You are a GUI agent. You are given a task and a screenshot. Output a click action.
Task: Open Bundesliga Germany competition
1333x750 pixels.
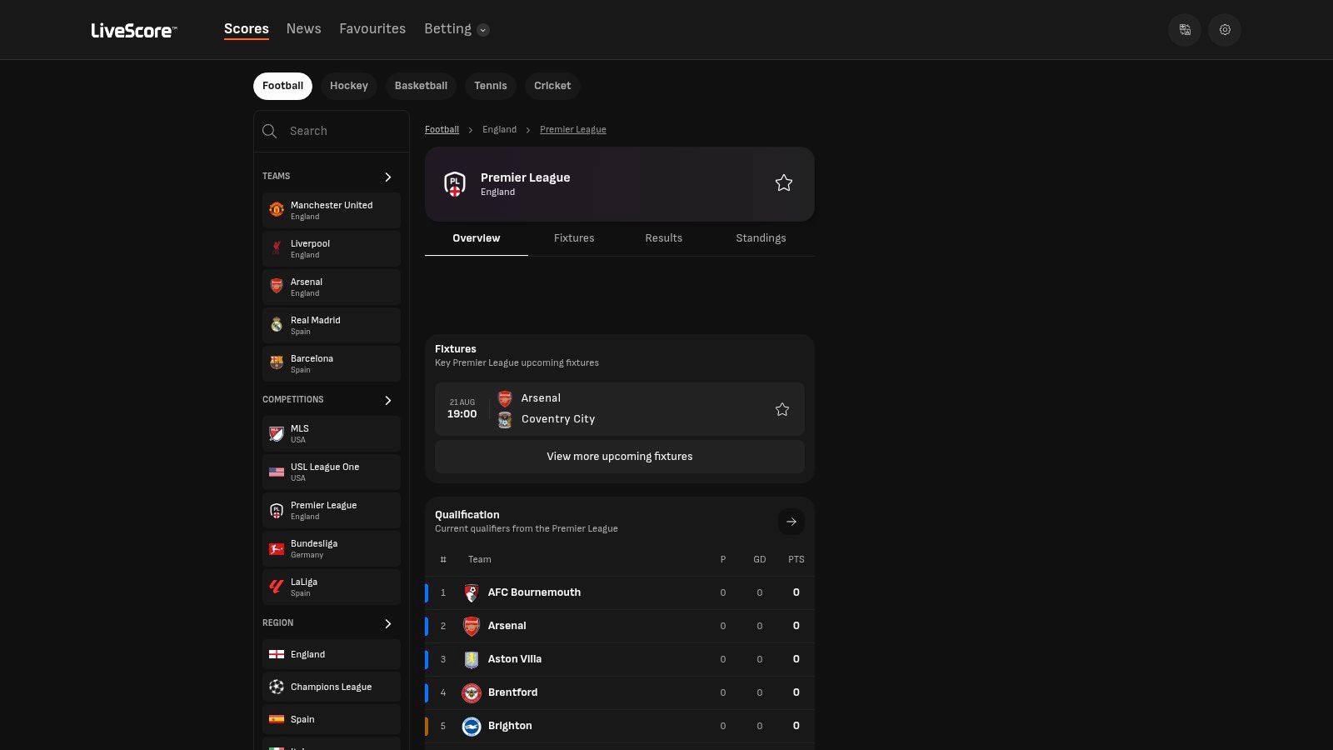click(x=332, y=548)
